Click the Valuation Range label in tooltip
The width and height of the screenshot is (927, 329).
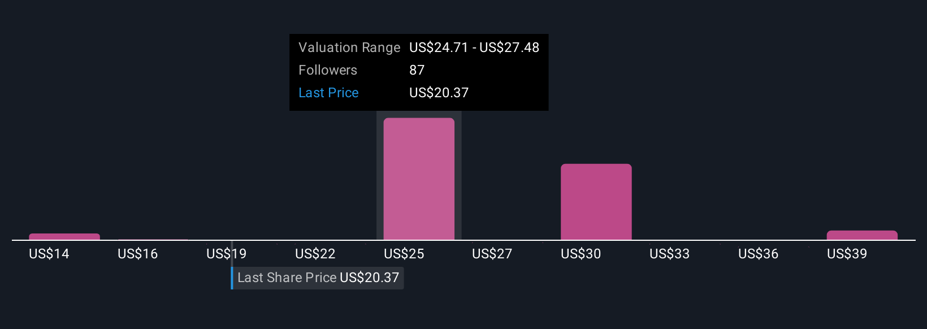click(349, 47)
